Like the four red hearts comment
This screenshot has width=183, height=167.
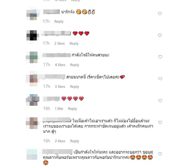pos(160,101)
